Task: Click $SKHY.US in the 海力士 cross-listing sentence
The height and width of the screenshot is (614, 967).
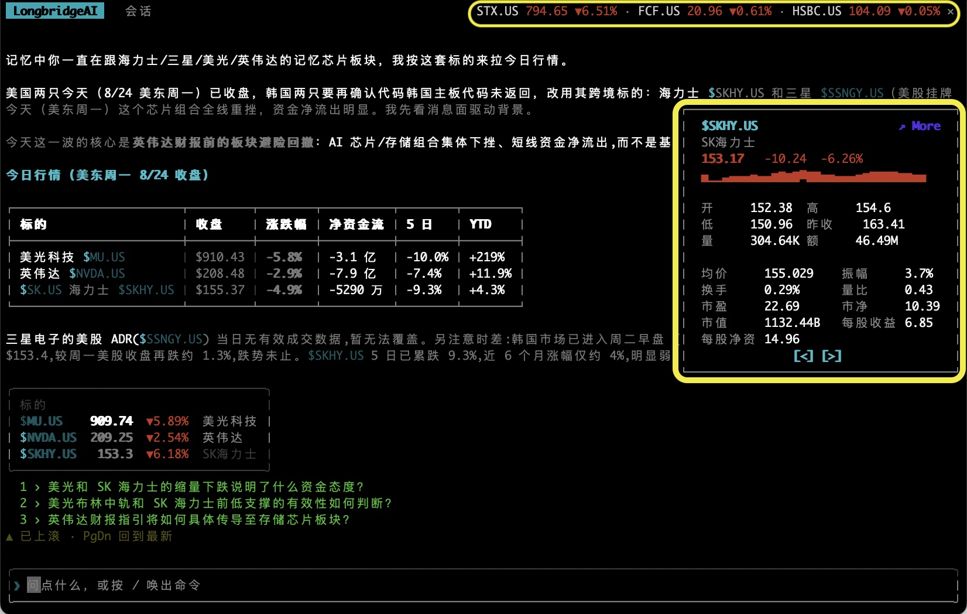Action: (x=736, y=93)
